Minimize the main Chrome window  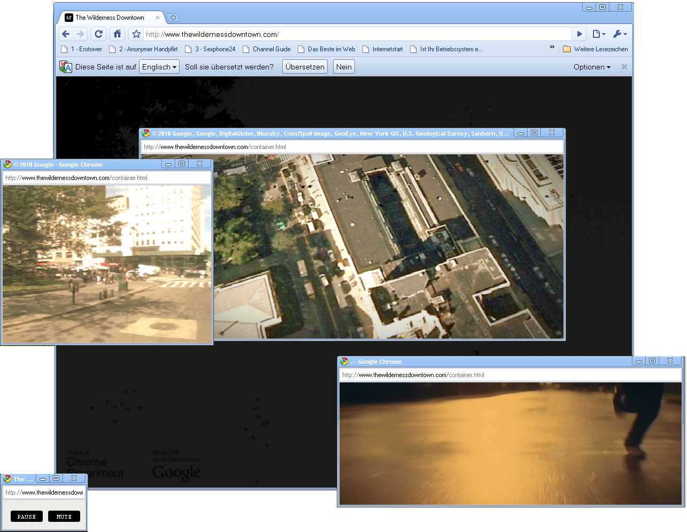click(x=589, y=7)
